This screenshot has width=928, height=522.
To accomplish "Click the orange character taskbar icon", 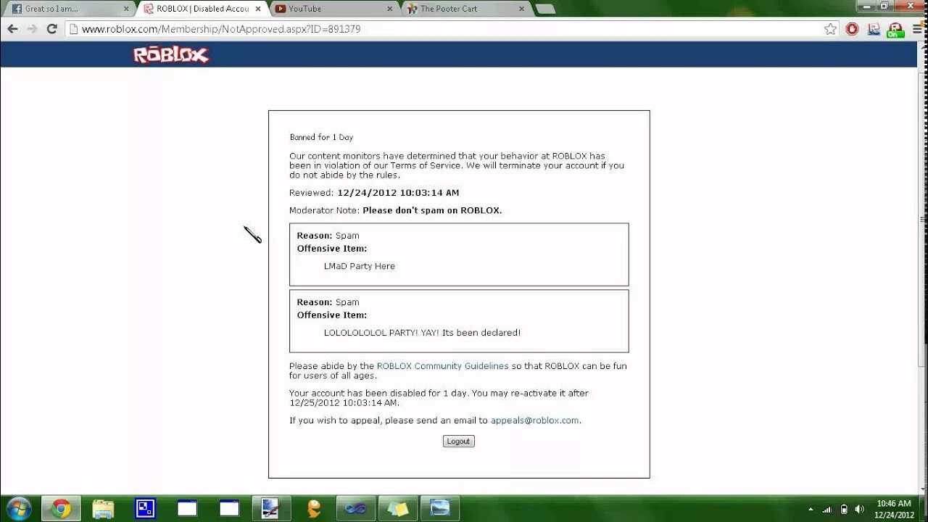I will click(x=313, y=508).
